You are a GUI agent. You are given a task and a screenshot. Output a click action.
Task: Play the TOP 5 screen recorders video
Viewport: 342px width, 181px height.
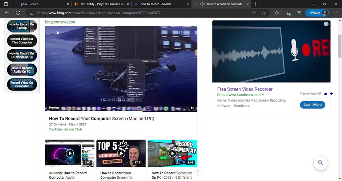121,153
